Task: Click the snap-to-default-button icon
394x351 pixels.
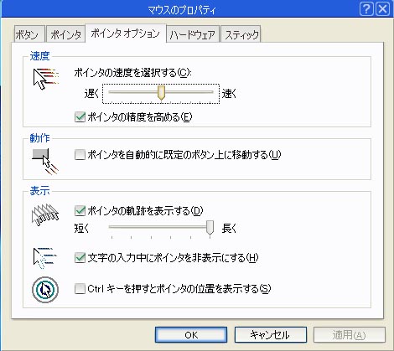Action: pyautogui.click(x=45, y=161)
